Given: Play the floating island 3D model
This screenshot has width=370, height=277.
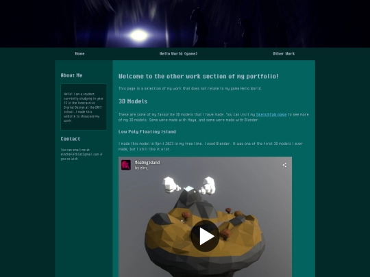Looking at the screenshot, I should (x=205, y=236).
